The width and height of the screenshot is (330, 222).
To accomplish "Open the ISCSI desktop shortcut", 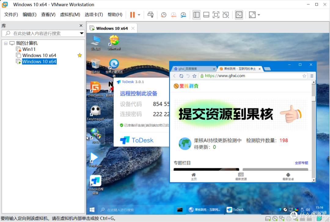I will pyautogui.click(x=96, y=136).
